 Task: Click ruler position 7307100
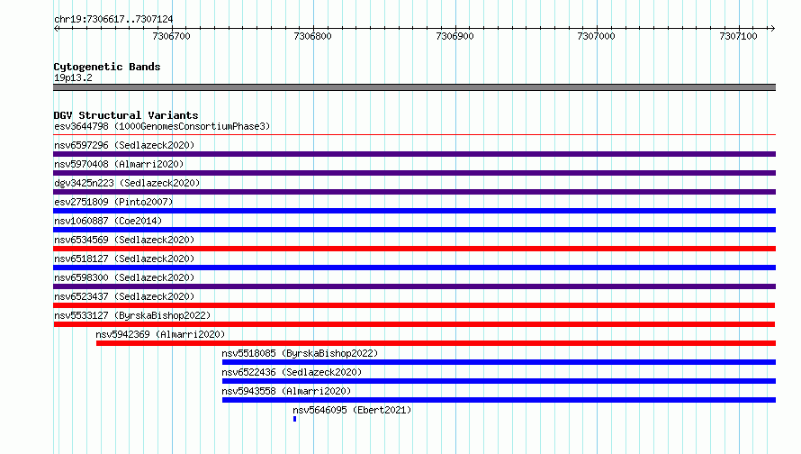[x=738, y=36]
